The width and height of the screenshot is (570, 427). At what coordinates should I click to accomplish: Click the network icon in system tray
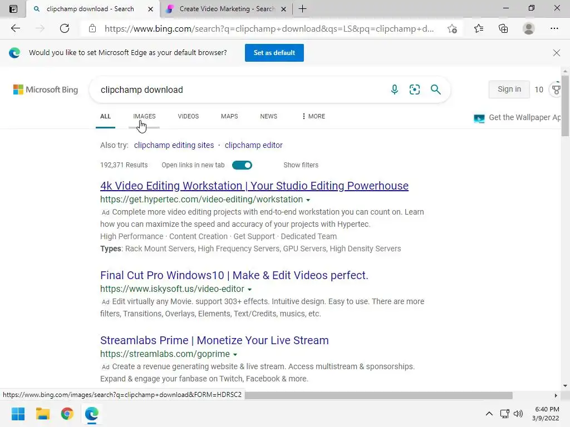pyautogui.click(x=504, y=414)
